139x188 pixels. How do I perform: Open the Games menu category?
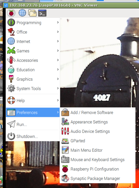(33, 51)
